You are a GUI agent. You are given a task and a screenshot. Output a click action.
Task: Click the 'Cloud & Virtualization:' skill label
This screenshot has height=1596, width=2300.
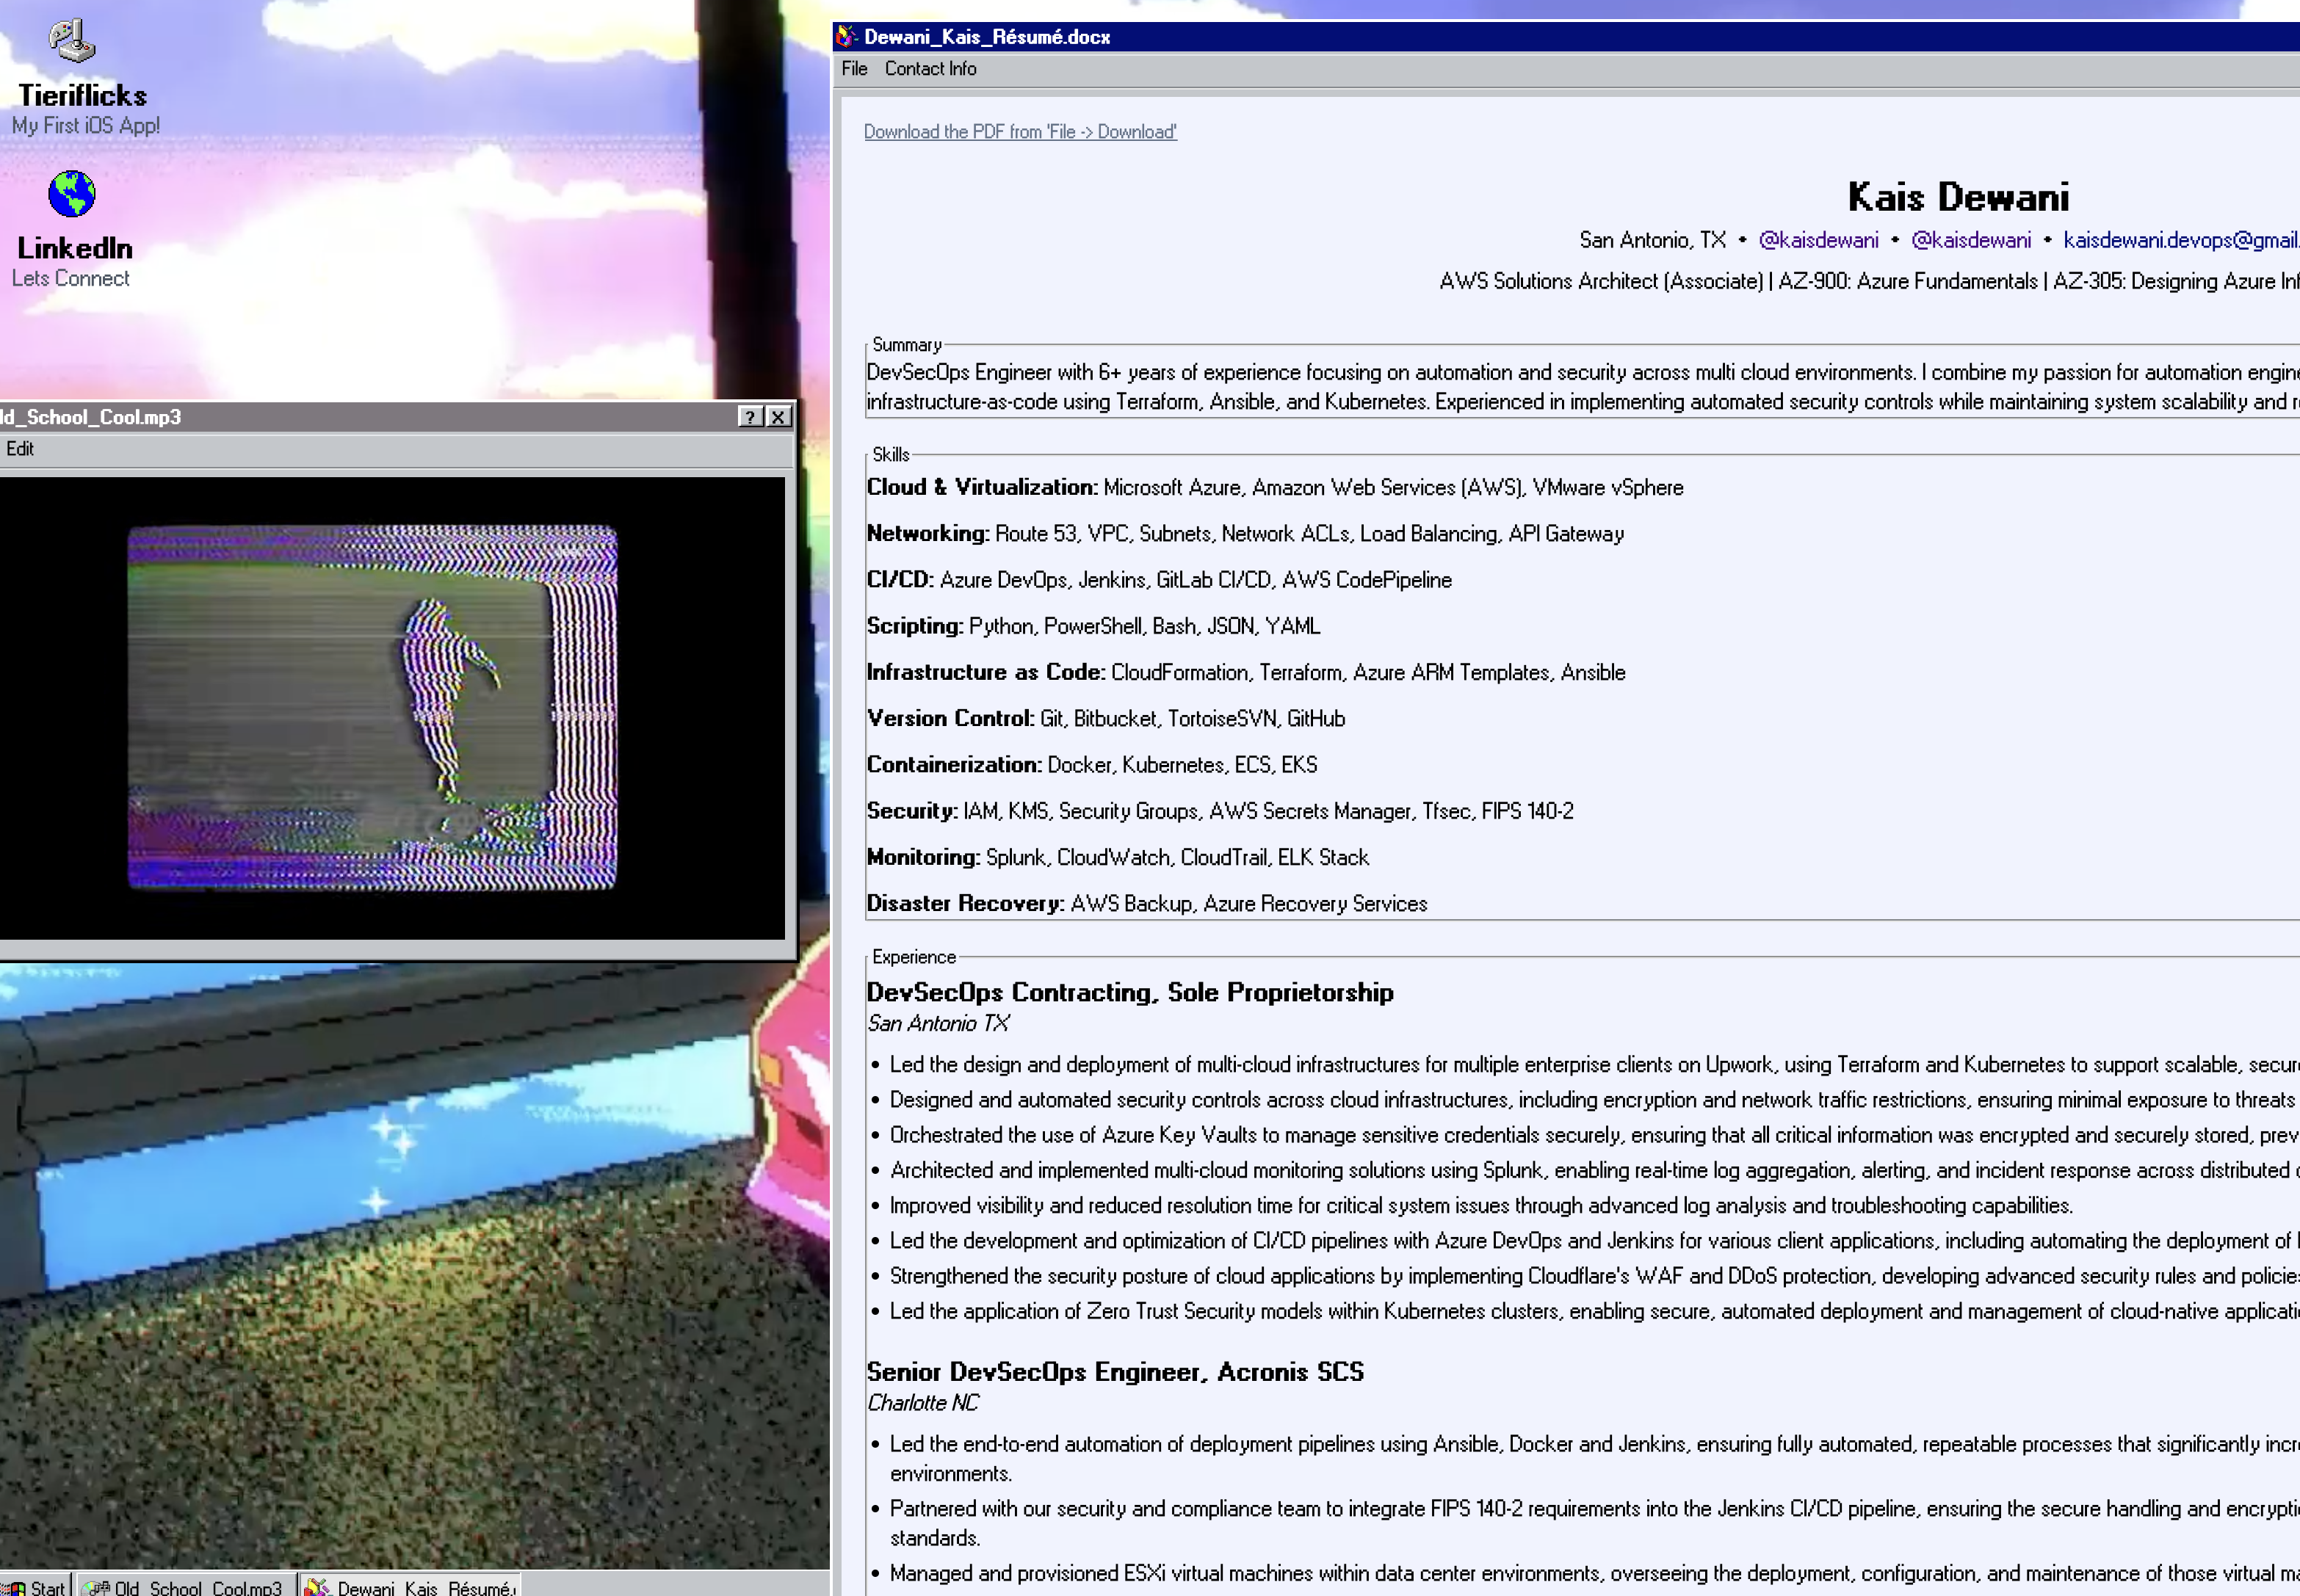[982, 487]
